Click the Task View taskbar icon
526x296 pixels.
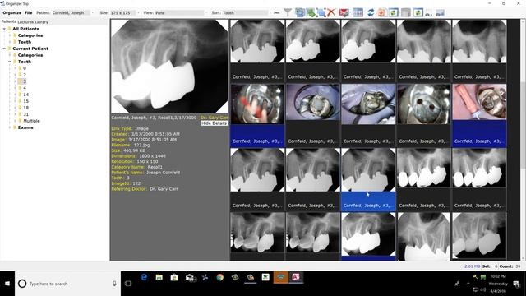coord(128,284)
